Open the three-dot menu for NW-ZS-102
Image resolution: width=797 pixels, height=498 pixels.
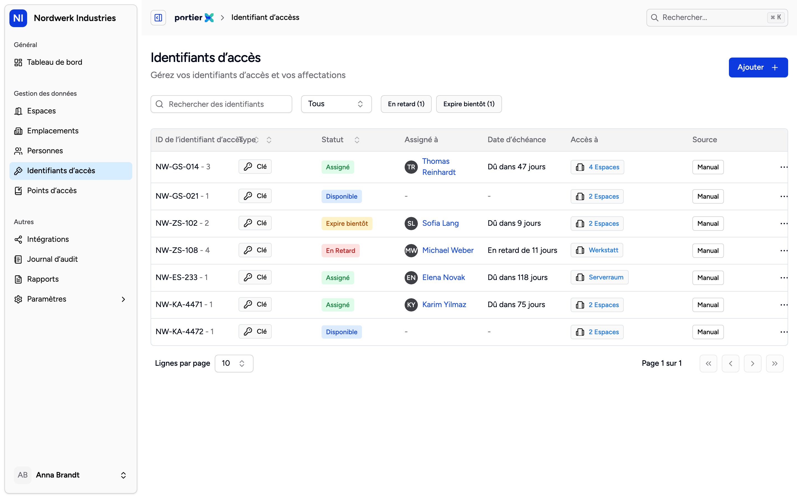pyautogui.click(x=784, y=223)
